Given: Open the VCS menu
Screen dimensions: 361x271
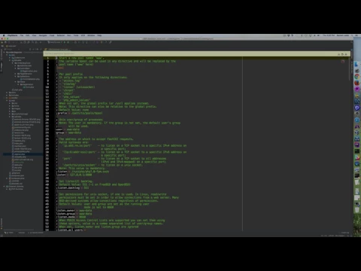Looking at the screenshot, I should point(83,35).
